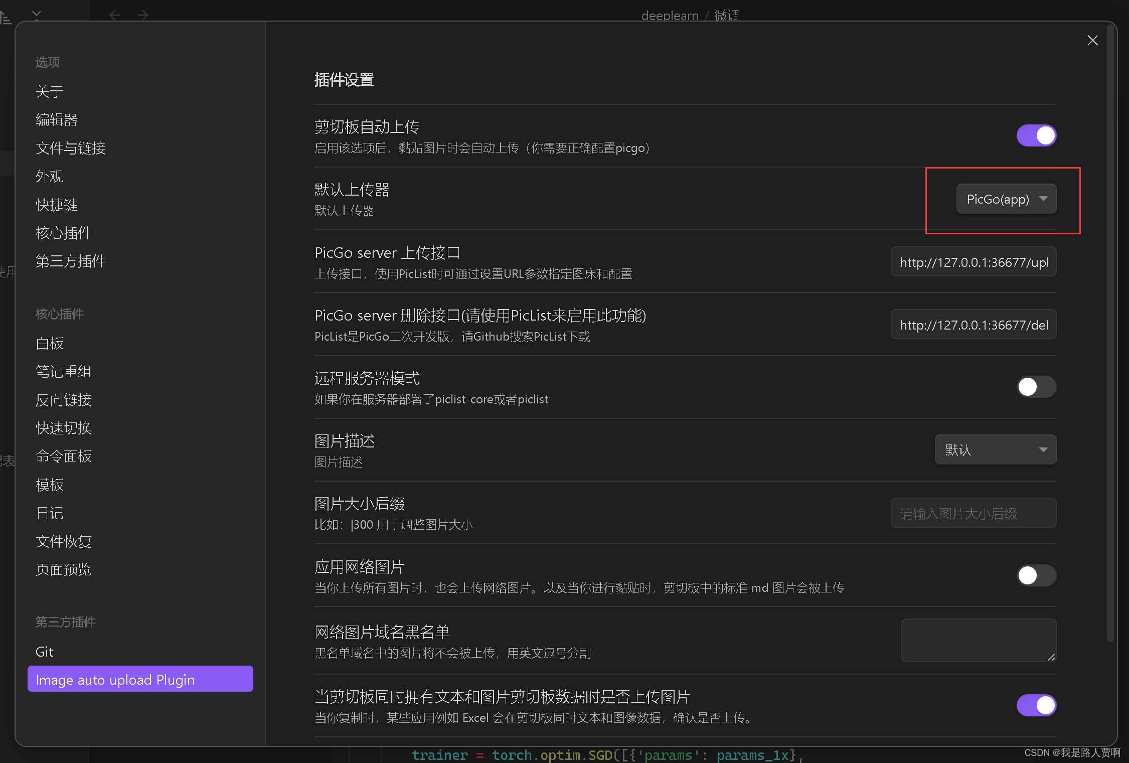Enable the 远程服务器模式 toggle
Screen dimensions: 1129x763
click(1036, 387)
